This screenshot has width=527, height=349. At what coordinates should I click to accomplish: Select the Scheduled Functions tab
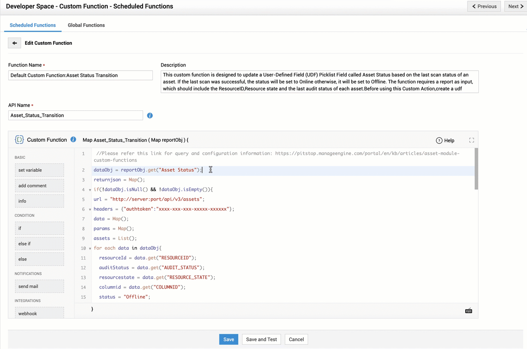pos(33,25)
